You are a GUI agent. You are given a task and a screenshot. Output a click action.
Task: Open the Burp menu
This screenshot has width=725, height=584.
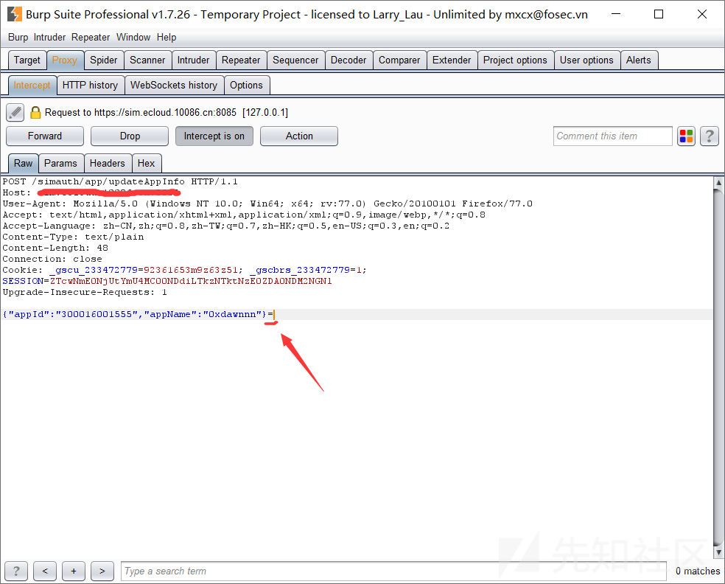18,37
